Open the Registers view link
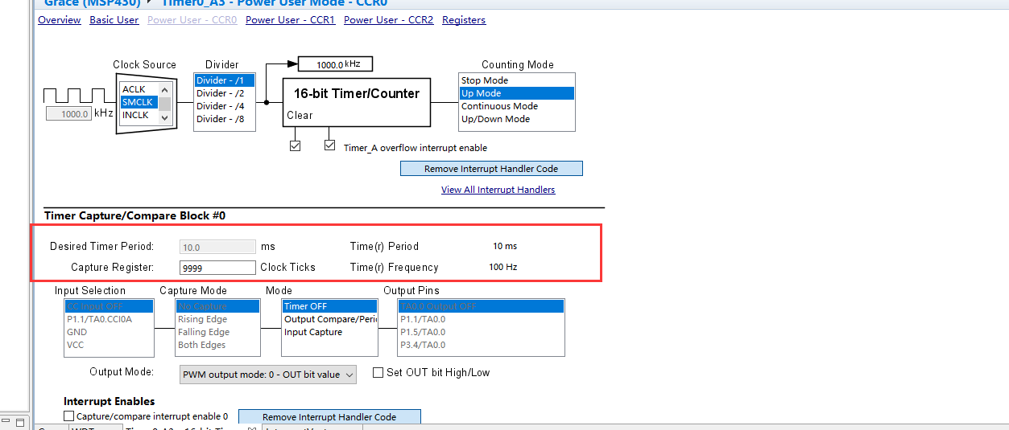Image resolution: width=1009 pixels, height=430 pixels. pos(464,20)
